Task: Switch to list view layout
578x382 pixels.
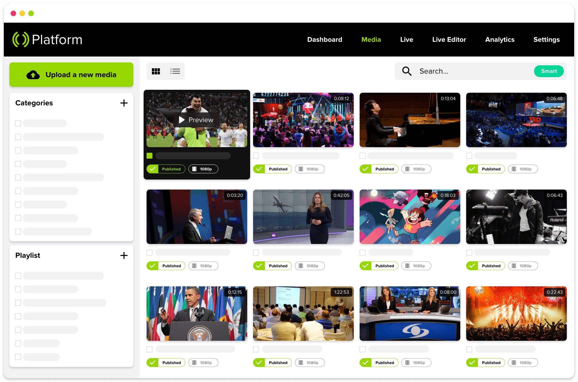Action: click(175, 71)
